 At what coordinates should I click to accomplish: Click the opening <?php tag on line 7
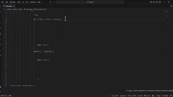click(36, 15)
